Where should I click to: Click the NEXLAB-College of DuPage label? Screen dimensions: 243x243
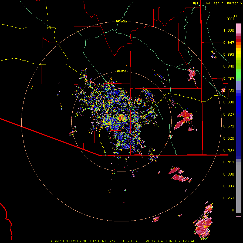point(217,3)
